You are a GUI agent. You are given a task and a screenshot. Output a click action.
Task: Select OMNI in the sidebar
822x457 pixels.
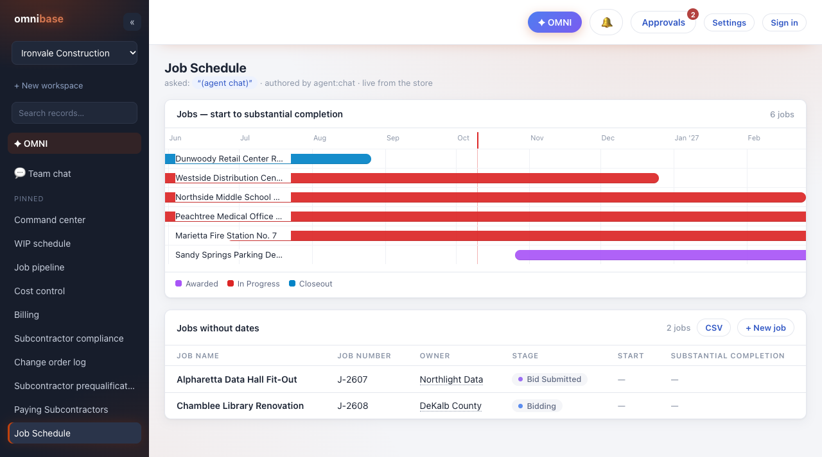pyautogui.click(x=74, y=144)
